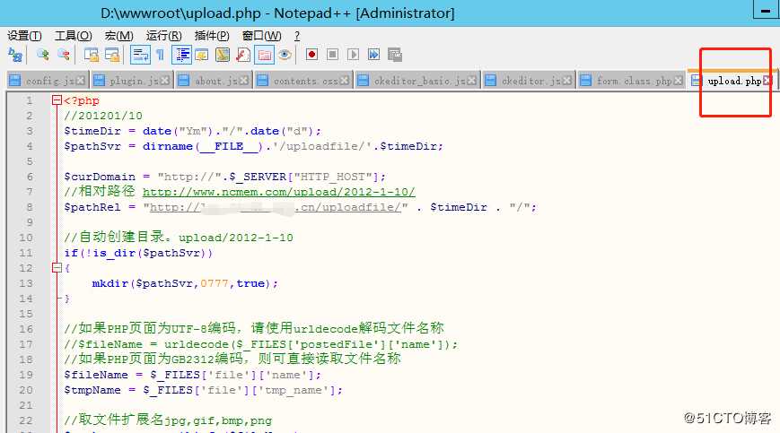780x433 pixels.
Task: Click $tmpName assignment on line 20
Action: tap(204, 390)
